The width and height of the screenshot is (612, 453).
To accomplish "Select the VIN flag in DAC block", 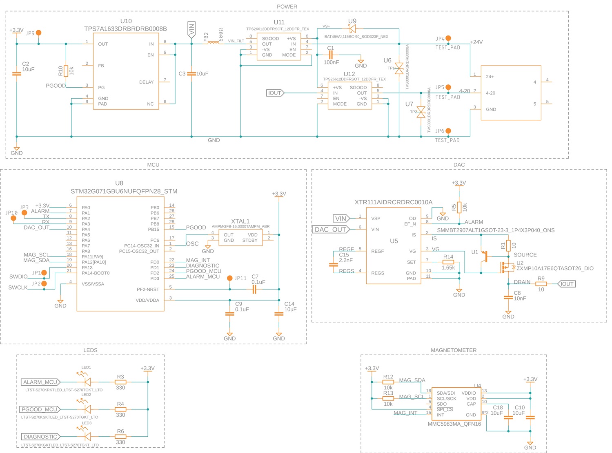I will point(341,219).
